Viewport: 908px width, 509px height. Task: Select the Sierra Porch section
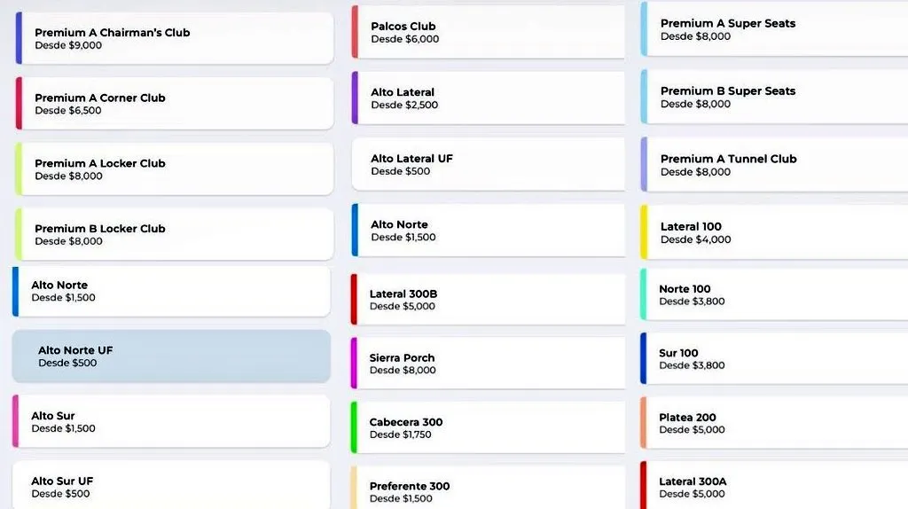pyautogui.click(x=488, y=364)
